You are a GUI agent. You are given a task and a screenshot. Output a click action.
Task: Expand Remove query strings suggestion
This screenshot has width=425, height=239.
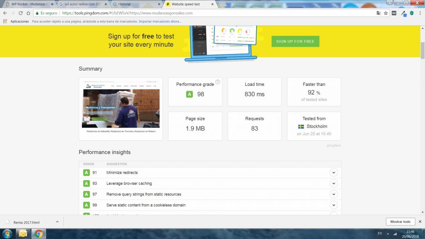(334, 194)
